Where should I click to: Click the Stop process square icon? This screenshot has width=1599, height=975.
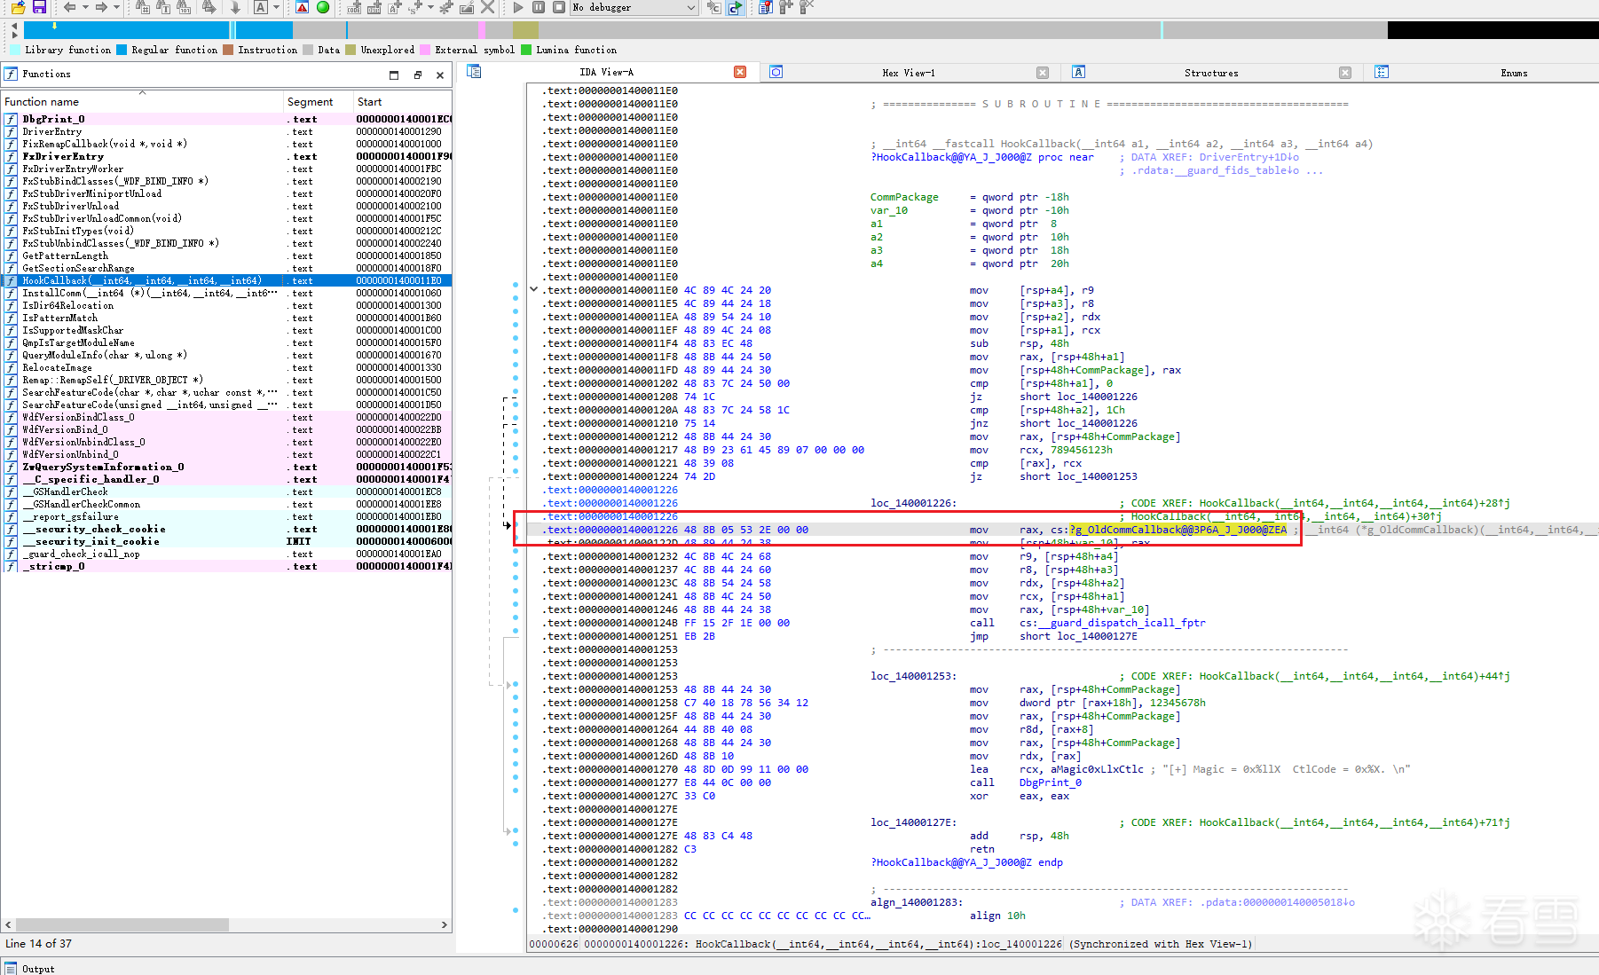(559, 7)
